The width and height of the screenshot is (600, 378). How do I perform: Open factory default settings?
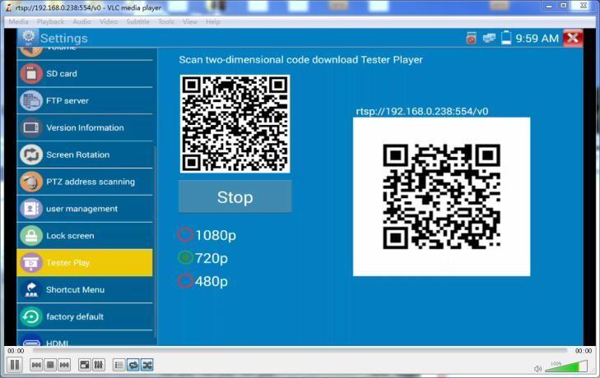pyautogui.click(x=85, y=317)
